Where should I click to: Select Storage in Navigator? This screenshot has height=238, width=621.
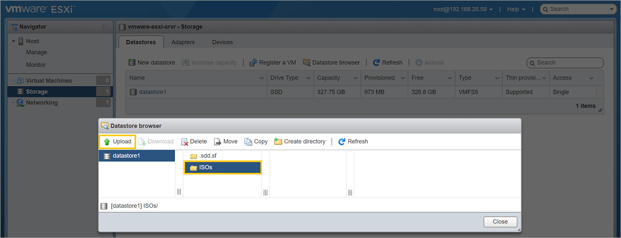point(60,92)
